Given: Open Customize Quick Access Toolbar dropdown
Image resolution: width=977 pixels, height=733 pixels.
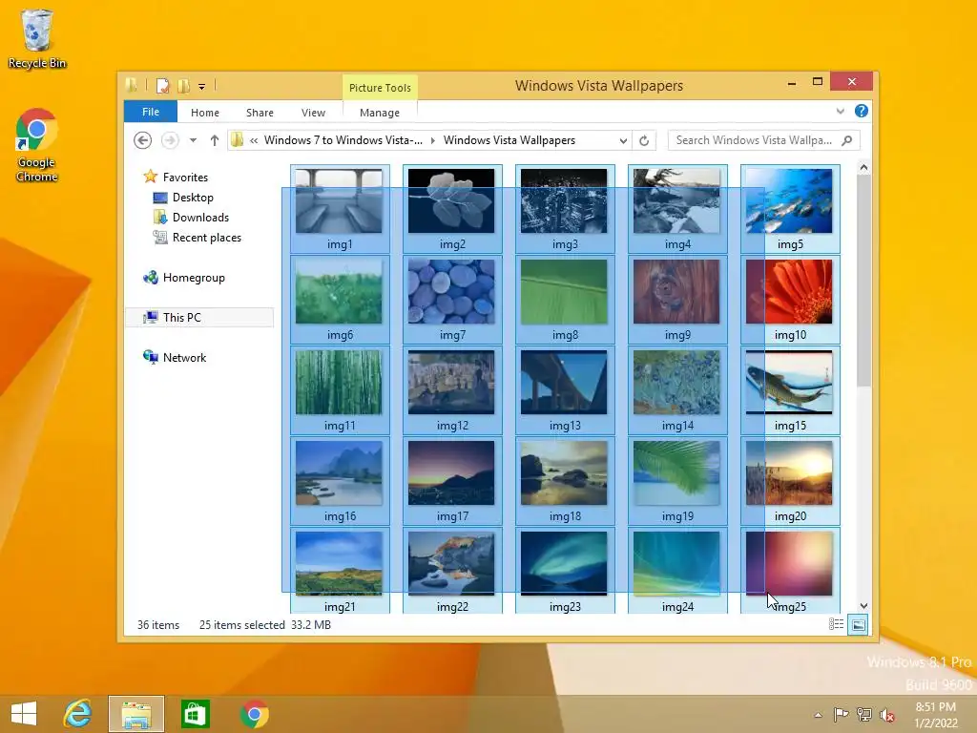Looking at the screenshot, I should pyautogui.click(x=202, y=87).
